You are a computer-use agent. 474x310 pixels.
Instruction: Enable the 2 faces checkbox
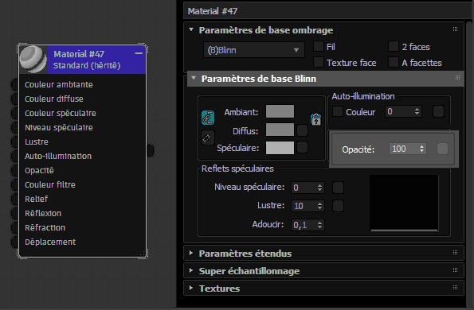[x=393, y=46]
